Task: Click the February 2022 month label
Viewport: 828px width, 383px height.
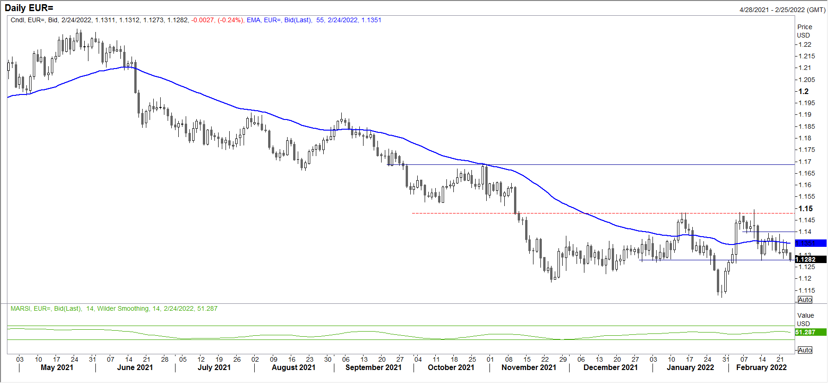Action: (x=761, y=367)
